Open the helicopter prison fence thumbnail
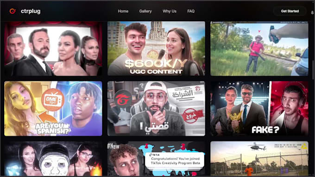The width and height of the screenshot is (315, 177). (259, 159)
